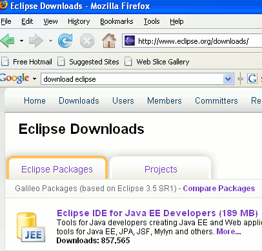262x251 pixels.
Task: Click the JEE package icon
Action: click(31, 227)
